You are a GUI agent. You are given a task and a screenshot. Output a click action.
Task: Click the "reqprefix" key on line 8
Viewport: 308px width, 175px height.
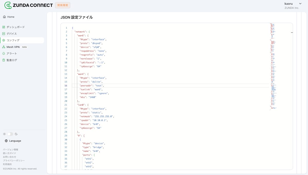click(x=87, y=55)
